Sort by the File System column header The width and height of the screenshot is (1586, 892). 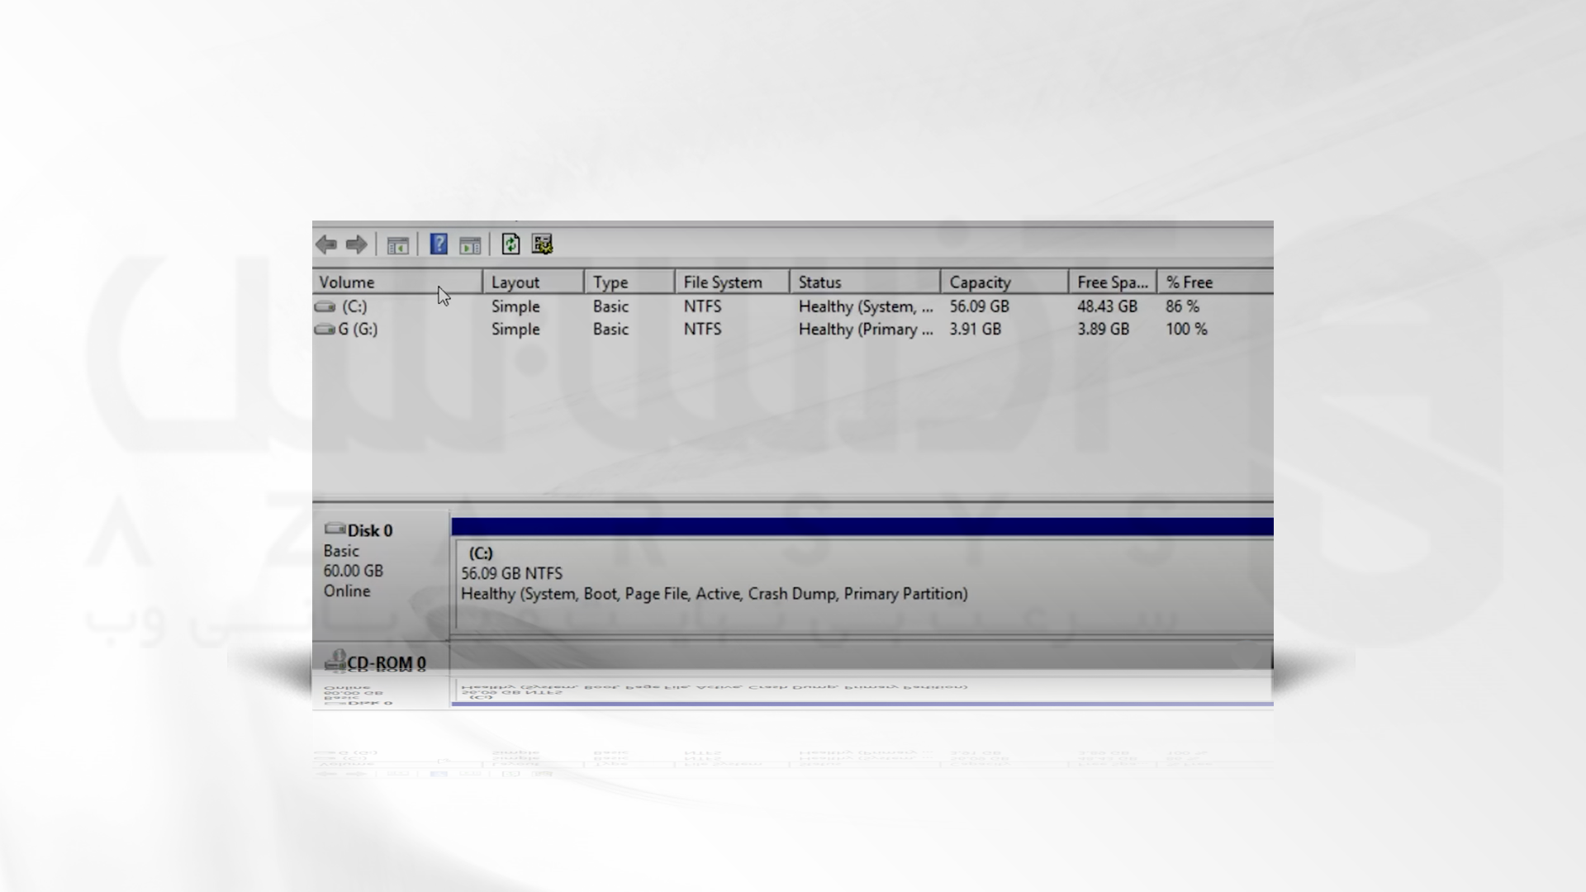732,282
